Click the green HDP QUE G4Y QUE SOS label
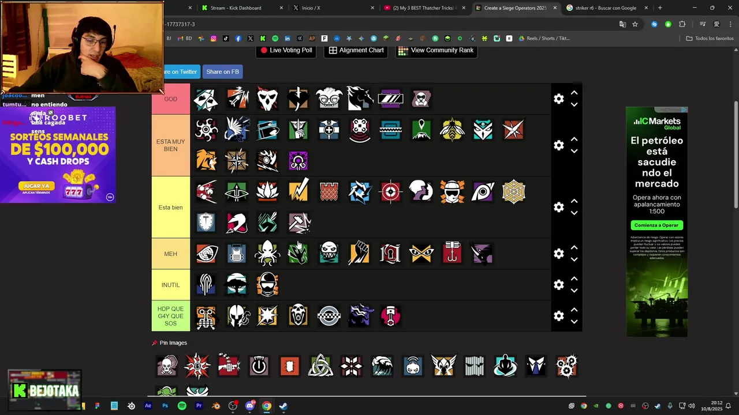 pos(171,316)
